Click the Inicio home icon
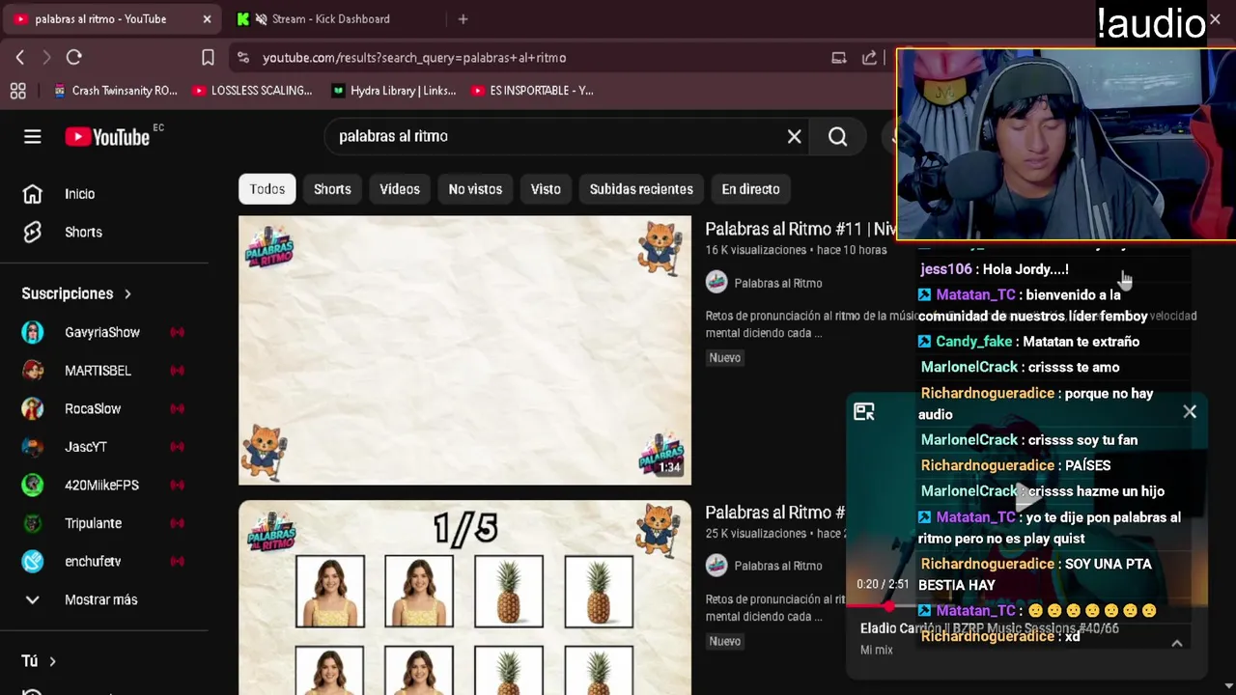1236x695 pixels. click(32, 194)
